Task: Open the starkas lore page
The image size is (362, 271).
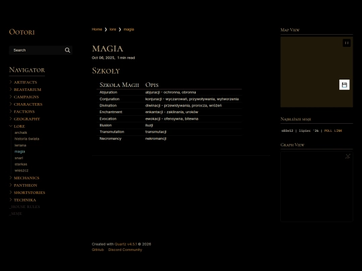Action: point(21,164)
